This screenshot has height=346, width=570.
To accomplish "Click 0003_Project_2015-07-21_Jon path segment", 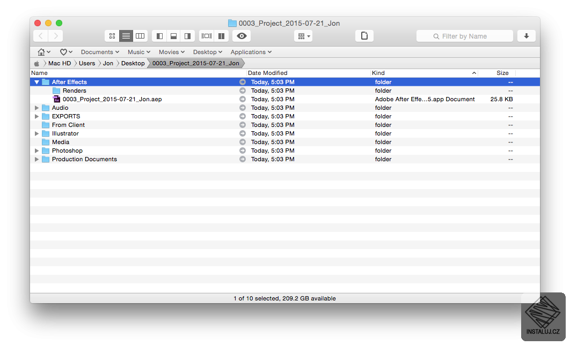I will pyautogui.click(x=195, y=63).
